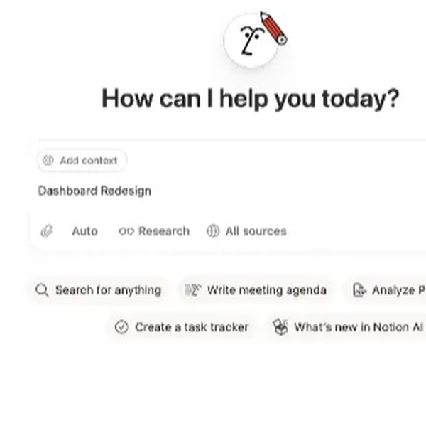Click the Analyze document icon

360,290
